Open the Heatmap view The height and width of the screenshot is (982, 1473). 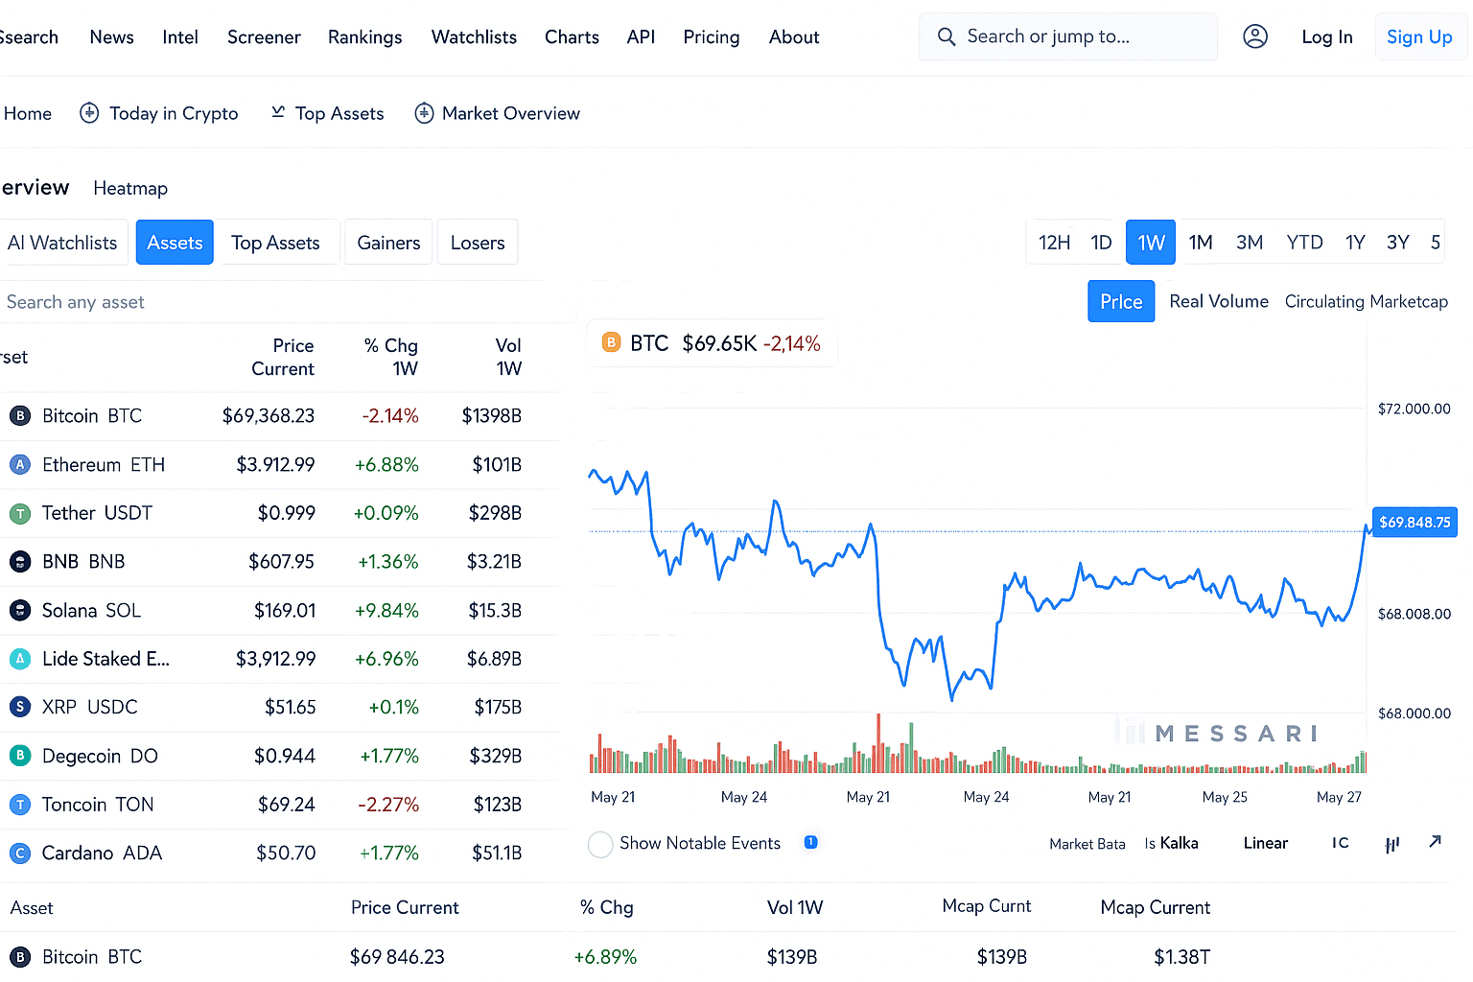tap(130, 188)
